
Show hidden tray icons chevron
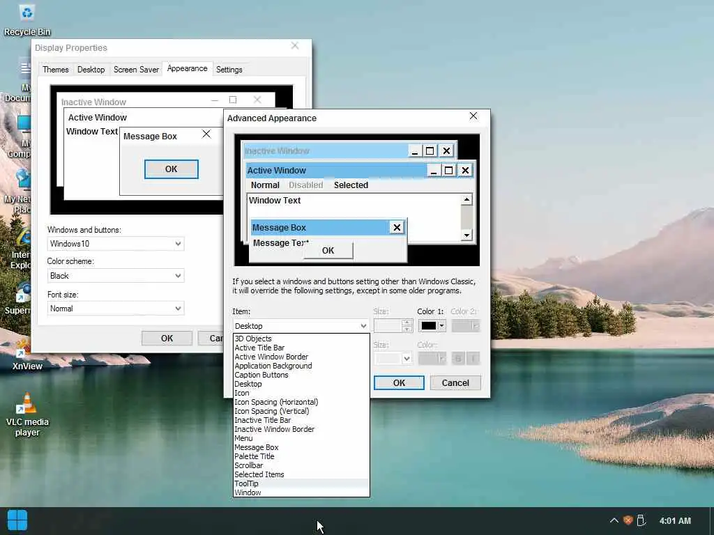[x=614, y=520]
